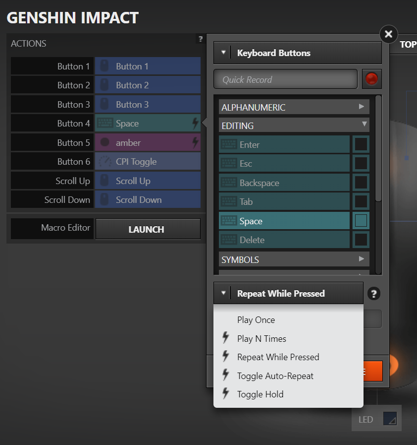This screenshot has height=445, width=417.
Task: Click the CPI Toggle gauge icon
Action: tap(105, 161)
